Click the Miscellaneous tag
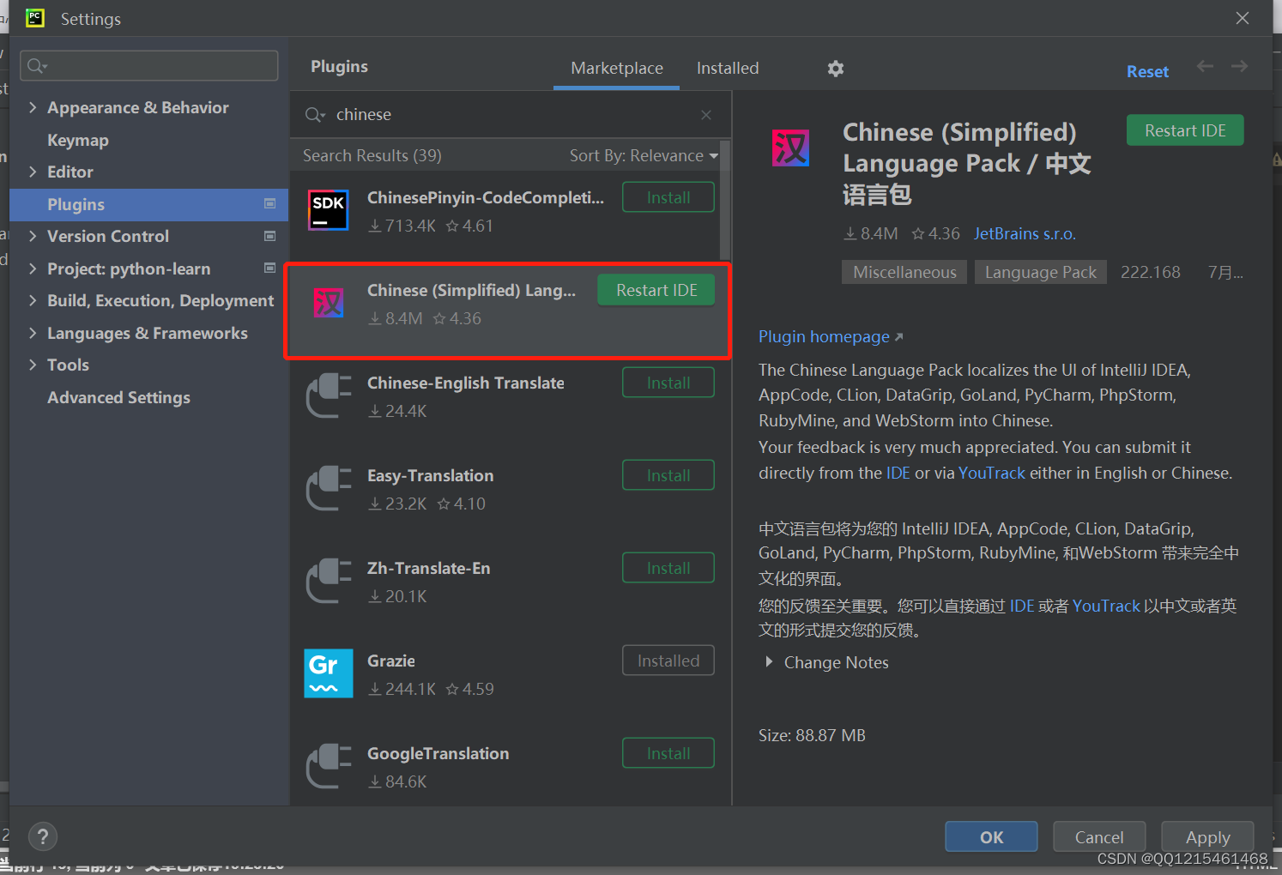1282x875 pixels. (904, 272)
